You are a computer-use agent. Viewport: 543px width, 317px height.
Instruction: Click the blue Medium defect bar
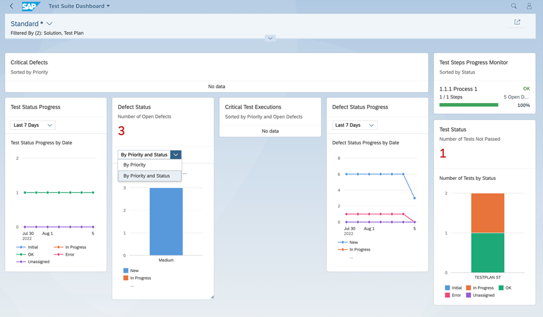166,221
